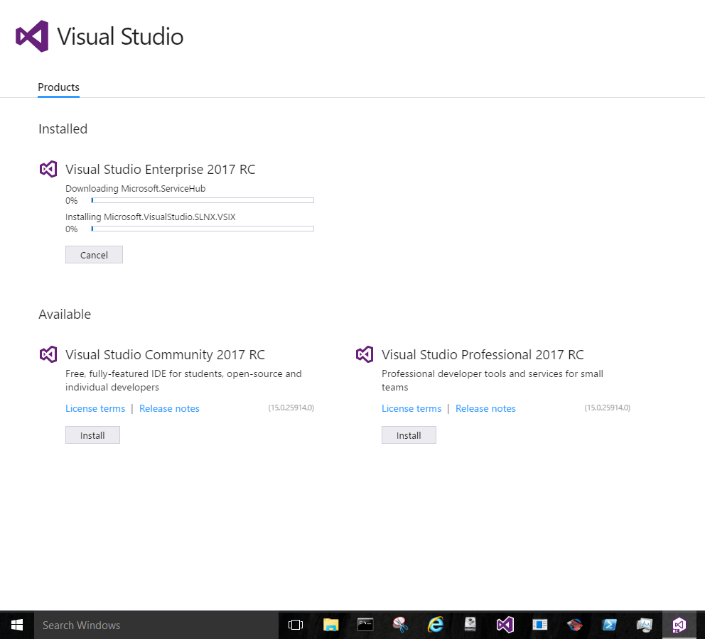
Task: Click the Downloading Microsoft.ServiceHub progress bar
Action: pyautogui.click(x=203, y=200)
